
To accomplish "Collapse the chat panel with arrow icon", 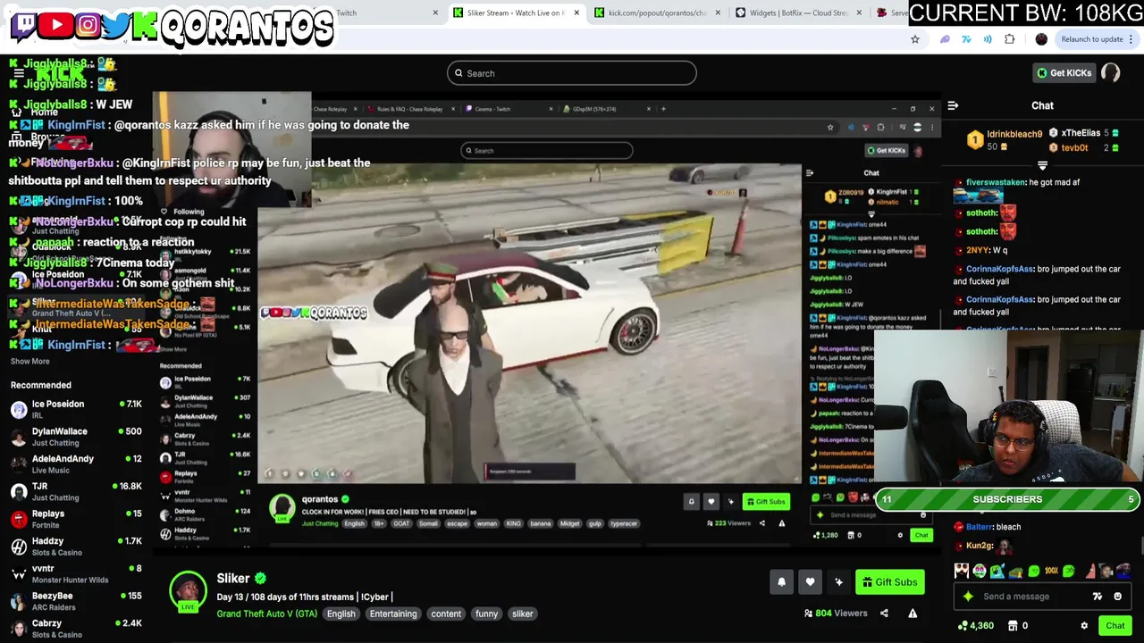I will (x=953, y=106).
